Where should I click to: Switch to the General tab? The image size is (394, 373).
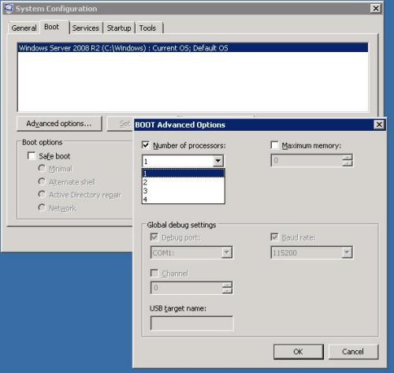(24, 28)
